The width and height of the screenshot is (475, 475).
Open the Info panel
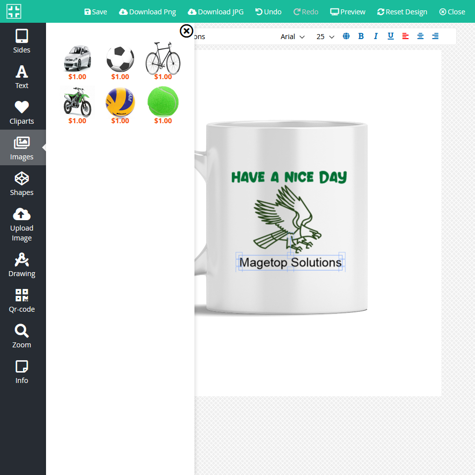22,372
